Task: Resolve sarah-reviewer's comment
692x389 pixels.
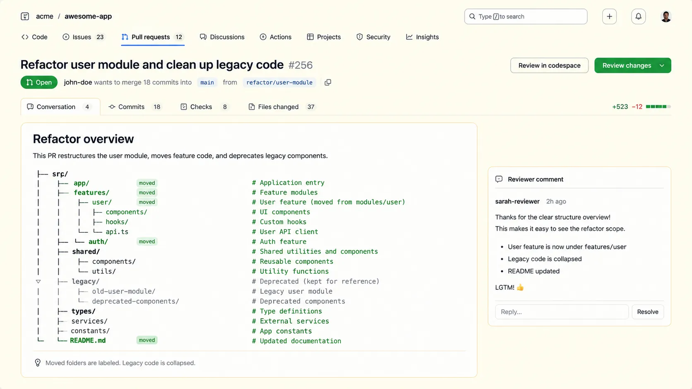Action: click(x=647, y=312)
